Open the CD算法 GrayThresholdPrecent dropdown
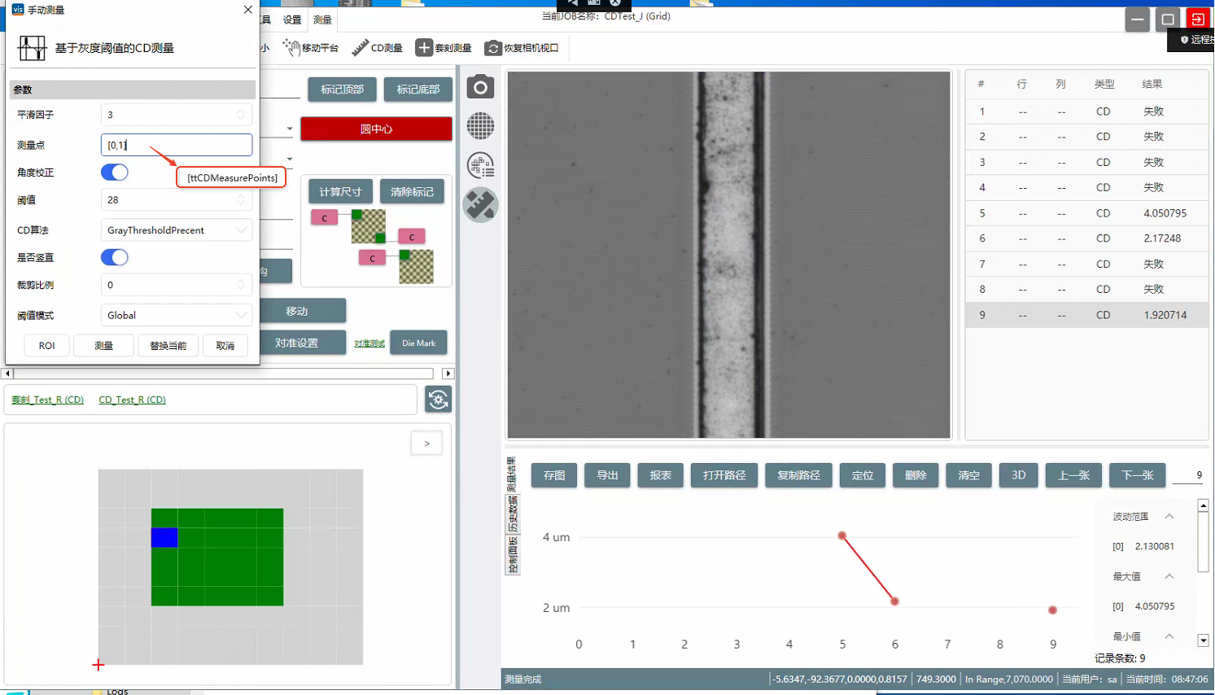This screenshot has width=1215, height=695. click(x=177, y=230)
